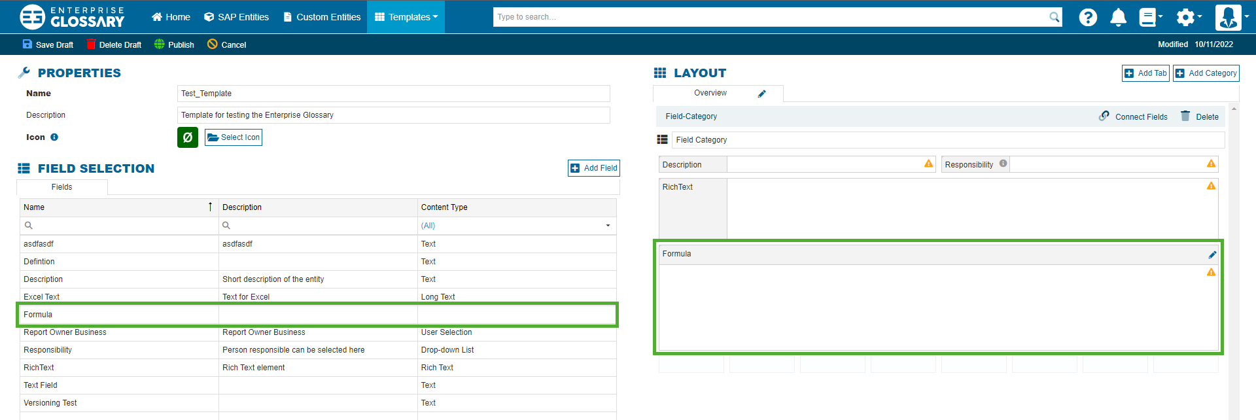Click the layout panel scroll-up arrow

point(1234,109)
